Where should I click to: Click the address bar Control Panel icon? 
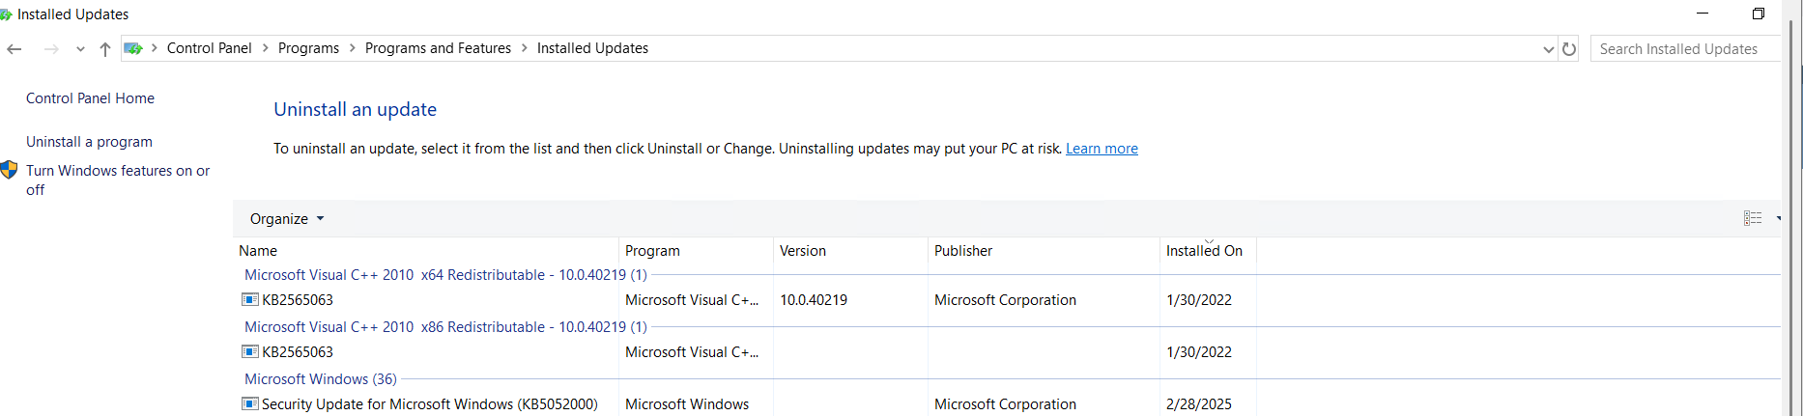tap(133, 48)
